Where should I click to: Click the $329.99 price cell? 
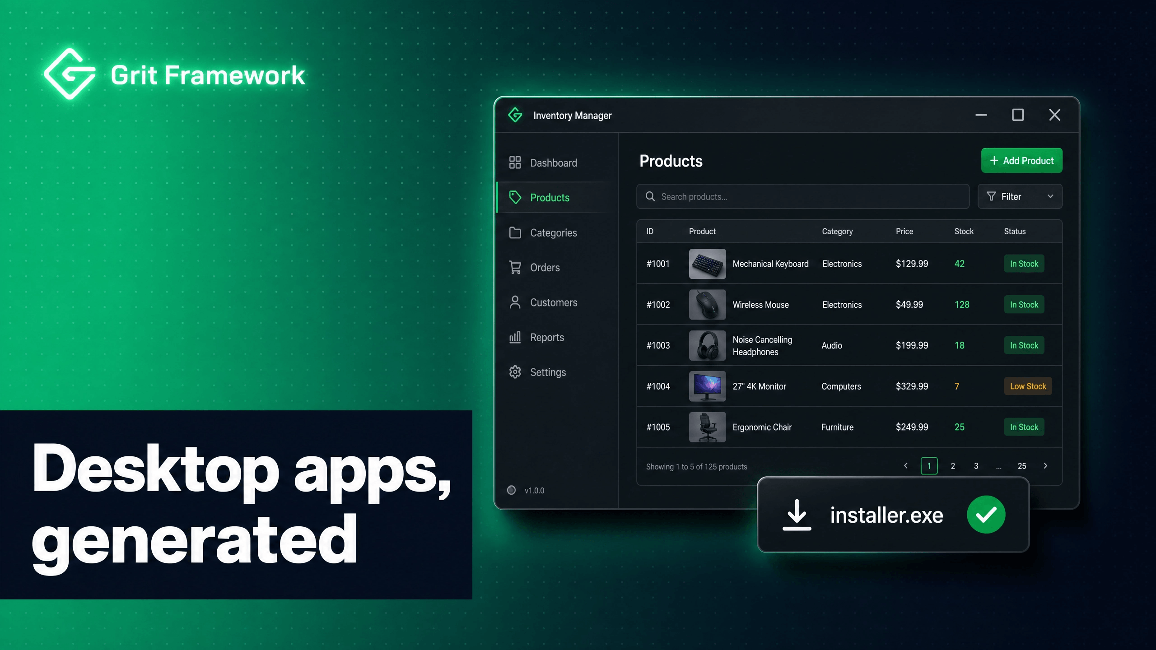click(x=912, y=386)
